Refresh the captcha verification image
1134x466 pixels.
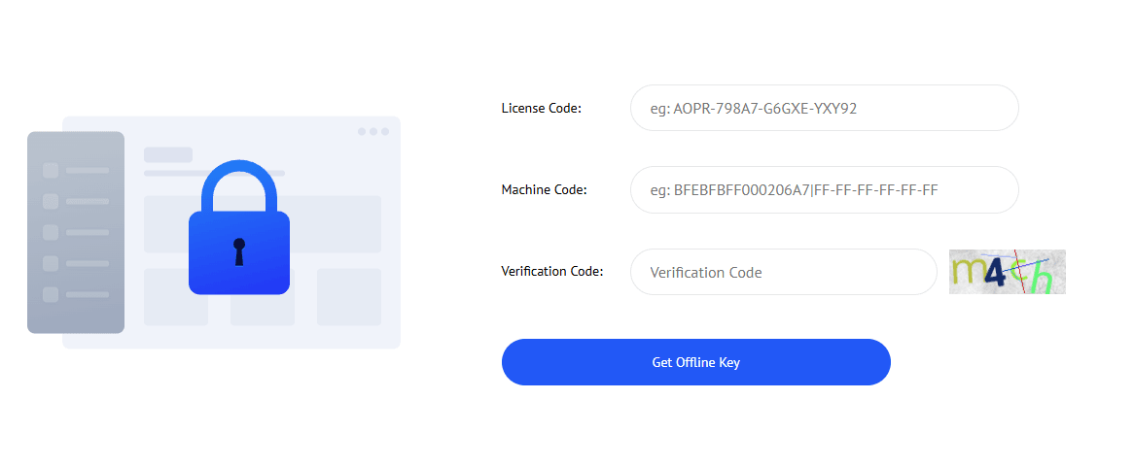pyautogui.click(x=1007, y=272)
